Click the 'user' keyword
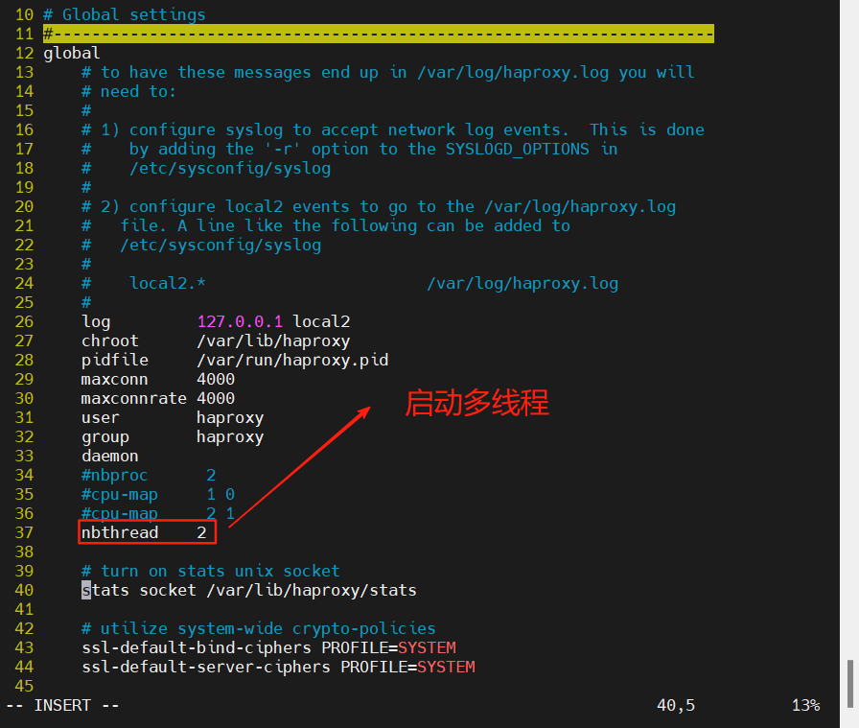 click(x=101, y=418)
